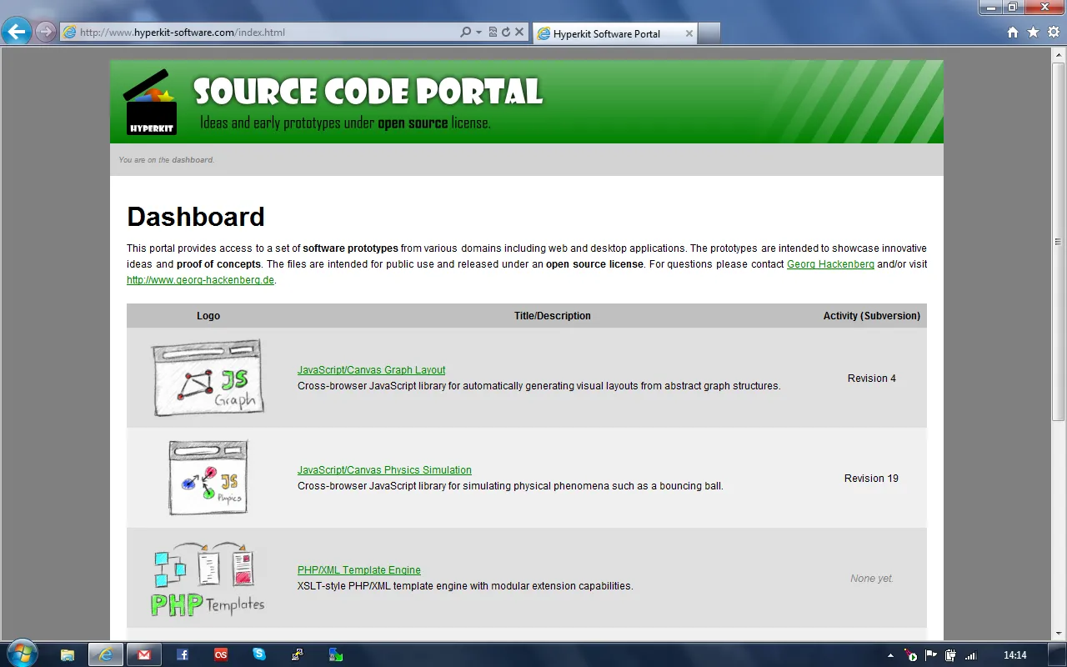Click the browser Forward arrow button
1067x667 pixels.
pos(46,33)
